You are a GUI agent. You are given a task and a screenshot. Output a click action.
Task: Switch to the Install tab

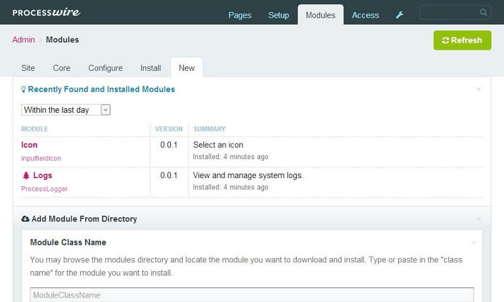(x=151, y=68)
